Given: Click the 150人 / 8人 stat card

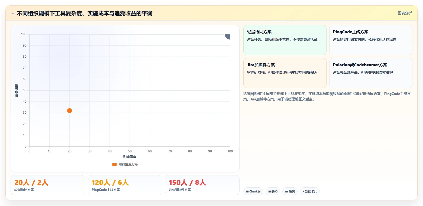Looking at the screenshot, I should pyautogui.click(x=202, y=185).
